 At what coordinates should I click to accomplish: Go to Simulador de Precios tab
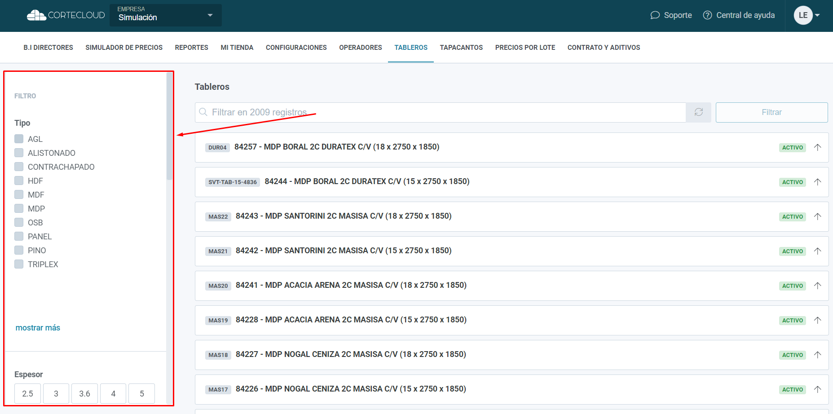click(124, 48)
